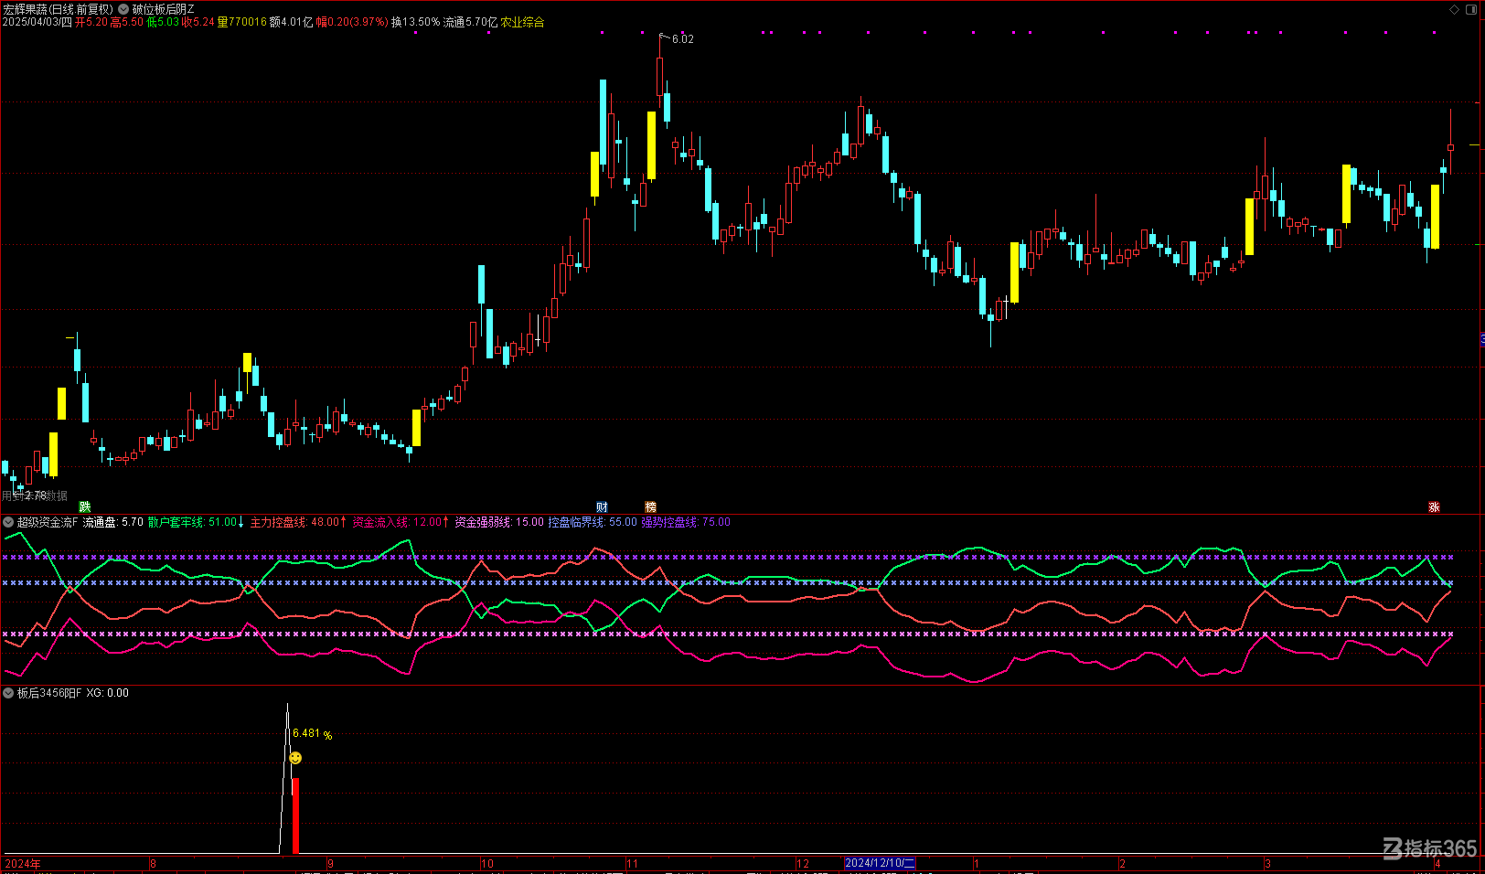Click the 2024年 label on time axis

(23, 863)
